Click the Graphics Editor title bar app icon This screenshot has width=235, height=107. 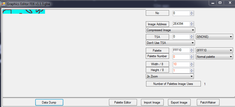(x=3, y=4)
